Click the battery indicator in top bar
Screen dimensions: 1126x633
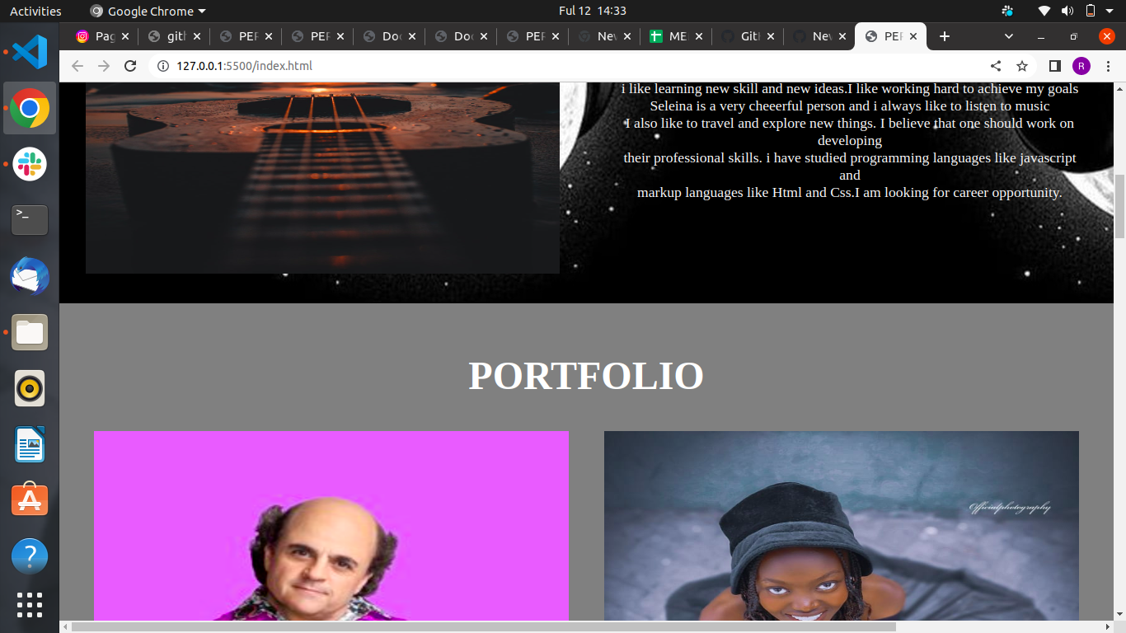click(1091, 11)
